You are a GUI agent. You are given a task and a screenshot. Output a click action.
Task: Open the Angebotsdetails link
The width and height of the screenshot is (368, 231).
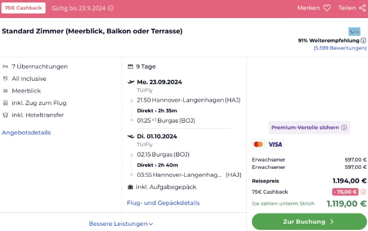point(26,133)
